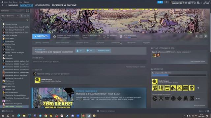The height and width of the screenshot is (118, 211).
Task: Show +18 more locked achievements
Action: (x=198, y=98)
